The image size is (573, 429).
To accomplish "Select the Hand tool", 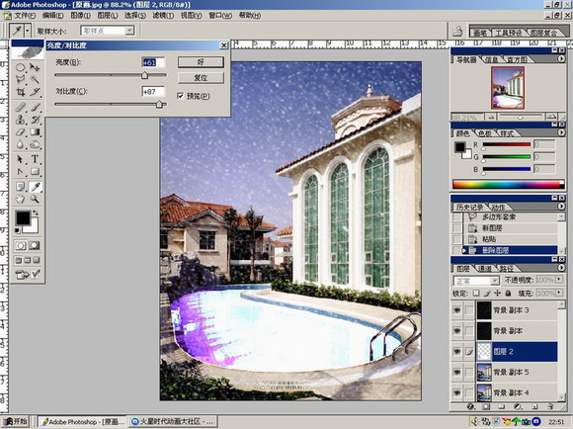I will pos(21,199).
